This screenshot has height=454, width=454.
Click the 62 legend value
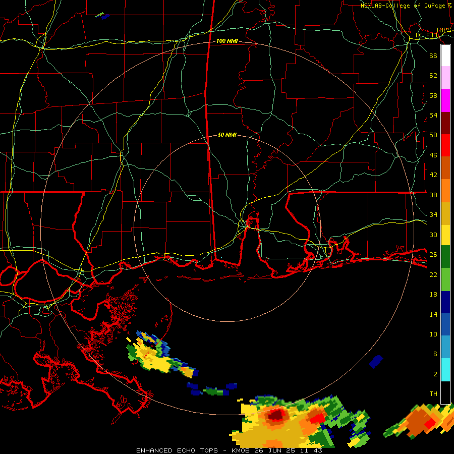tap(433, 76)
